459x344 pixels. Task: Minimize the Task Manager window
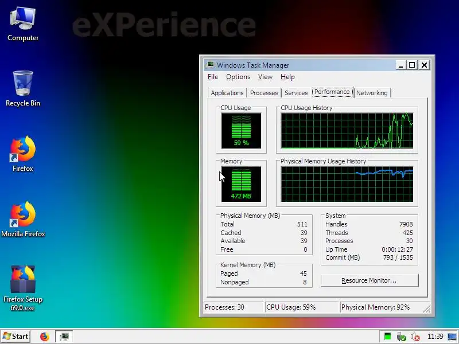click(400, 65)
